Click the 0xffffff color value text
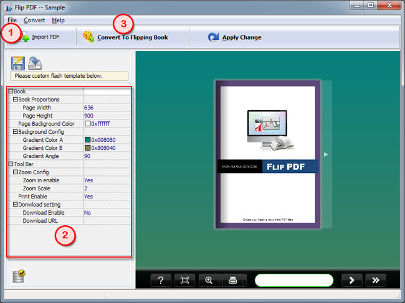 point(100,124)
